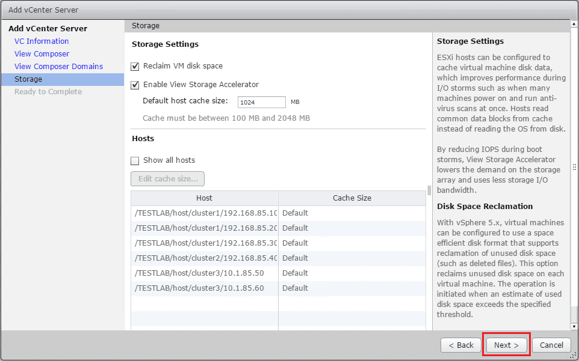Sort by Host column header
579x361 pixels.
[204, 198]
